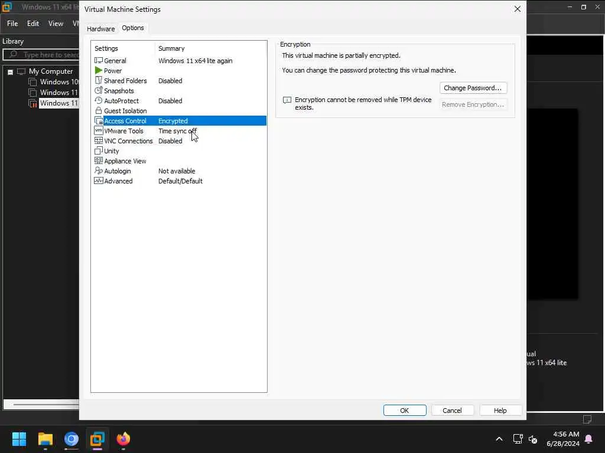Select the VNC Connections setting text
The width and height of the screenshot is (605, 453).
click(128, 141)
